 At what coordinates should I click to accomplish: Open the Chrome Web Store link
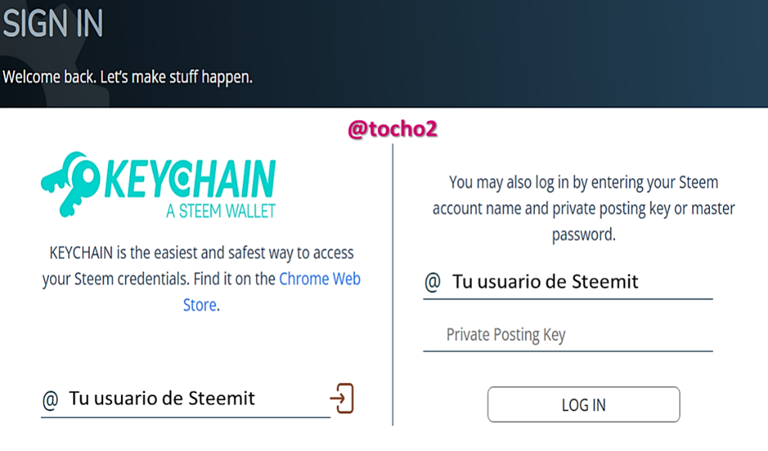(318, 279)
